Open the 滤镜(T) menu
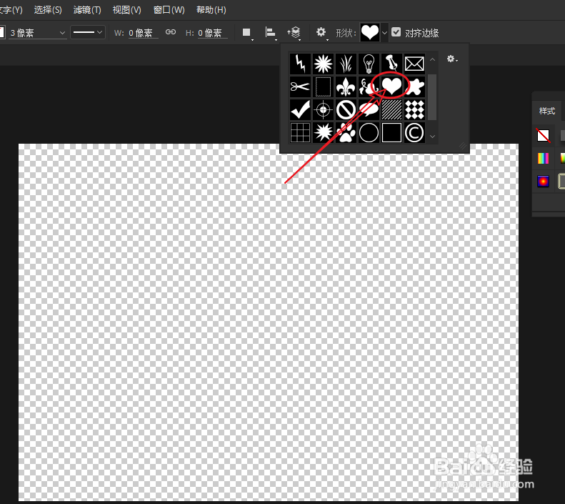This screenshot has height=504, width=565. tap(87, 10)
